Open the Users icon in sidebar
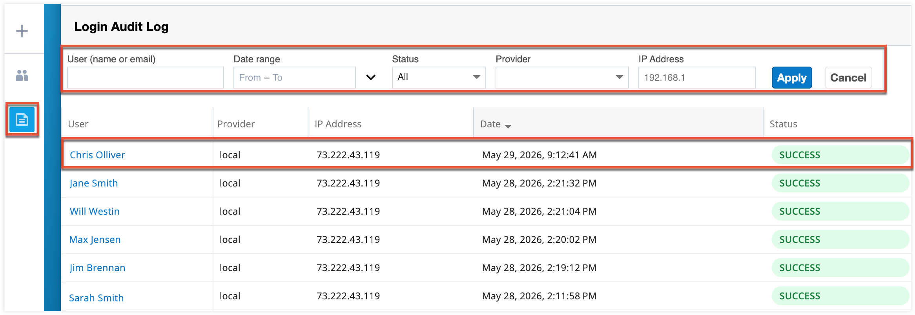 pyautogui.click(x=22, y=75)
